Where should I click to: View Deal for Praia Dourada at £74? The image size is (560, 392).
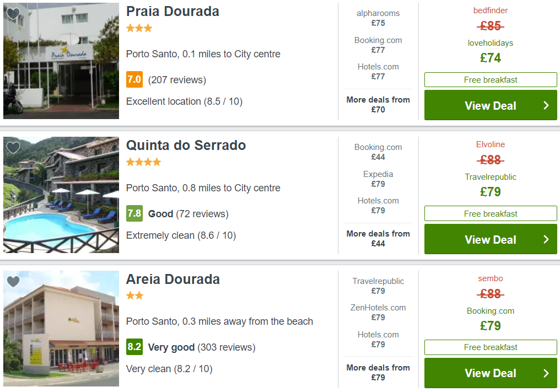pyautogui.click(x=491, y=105)
